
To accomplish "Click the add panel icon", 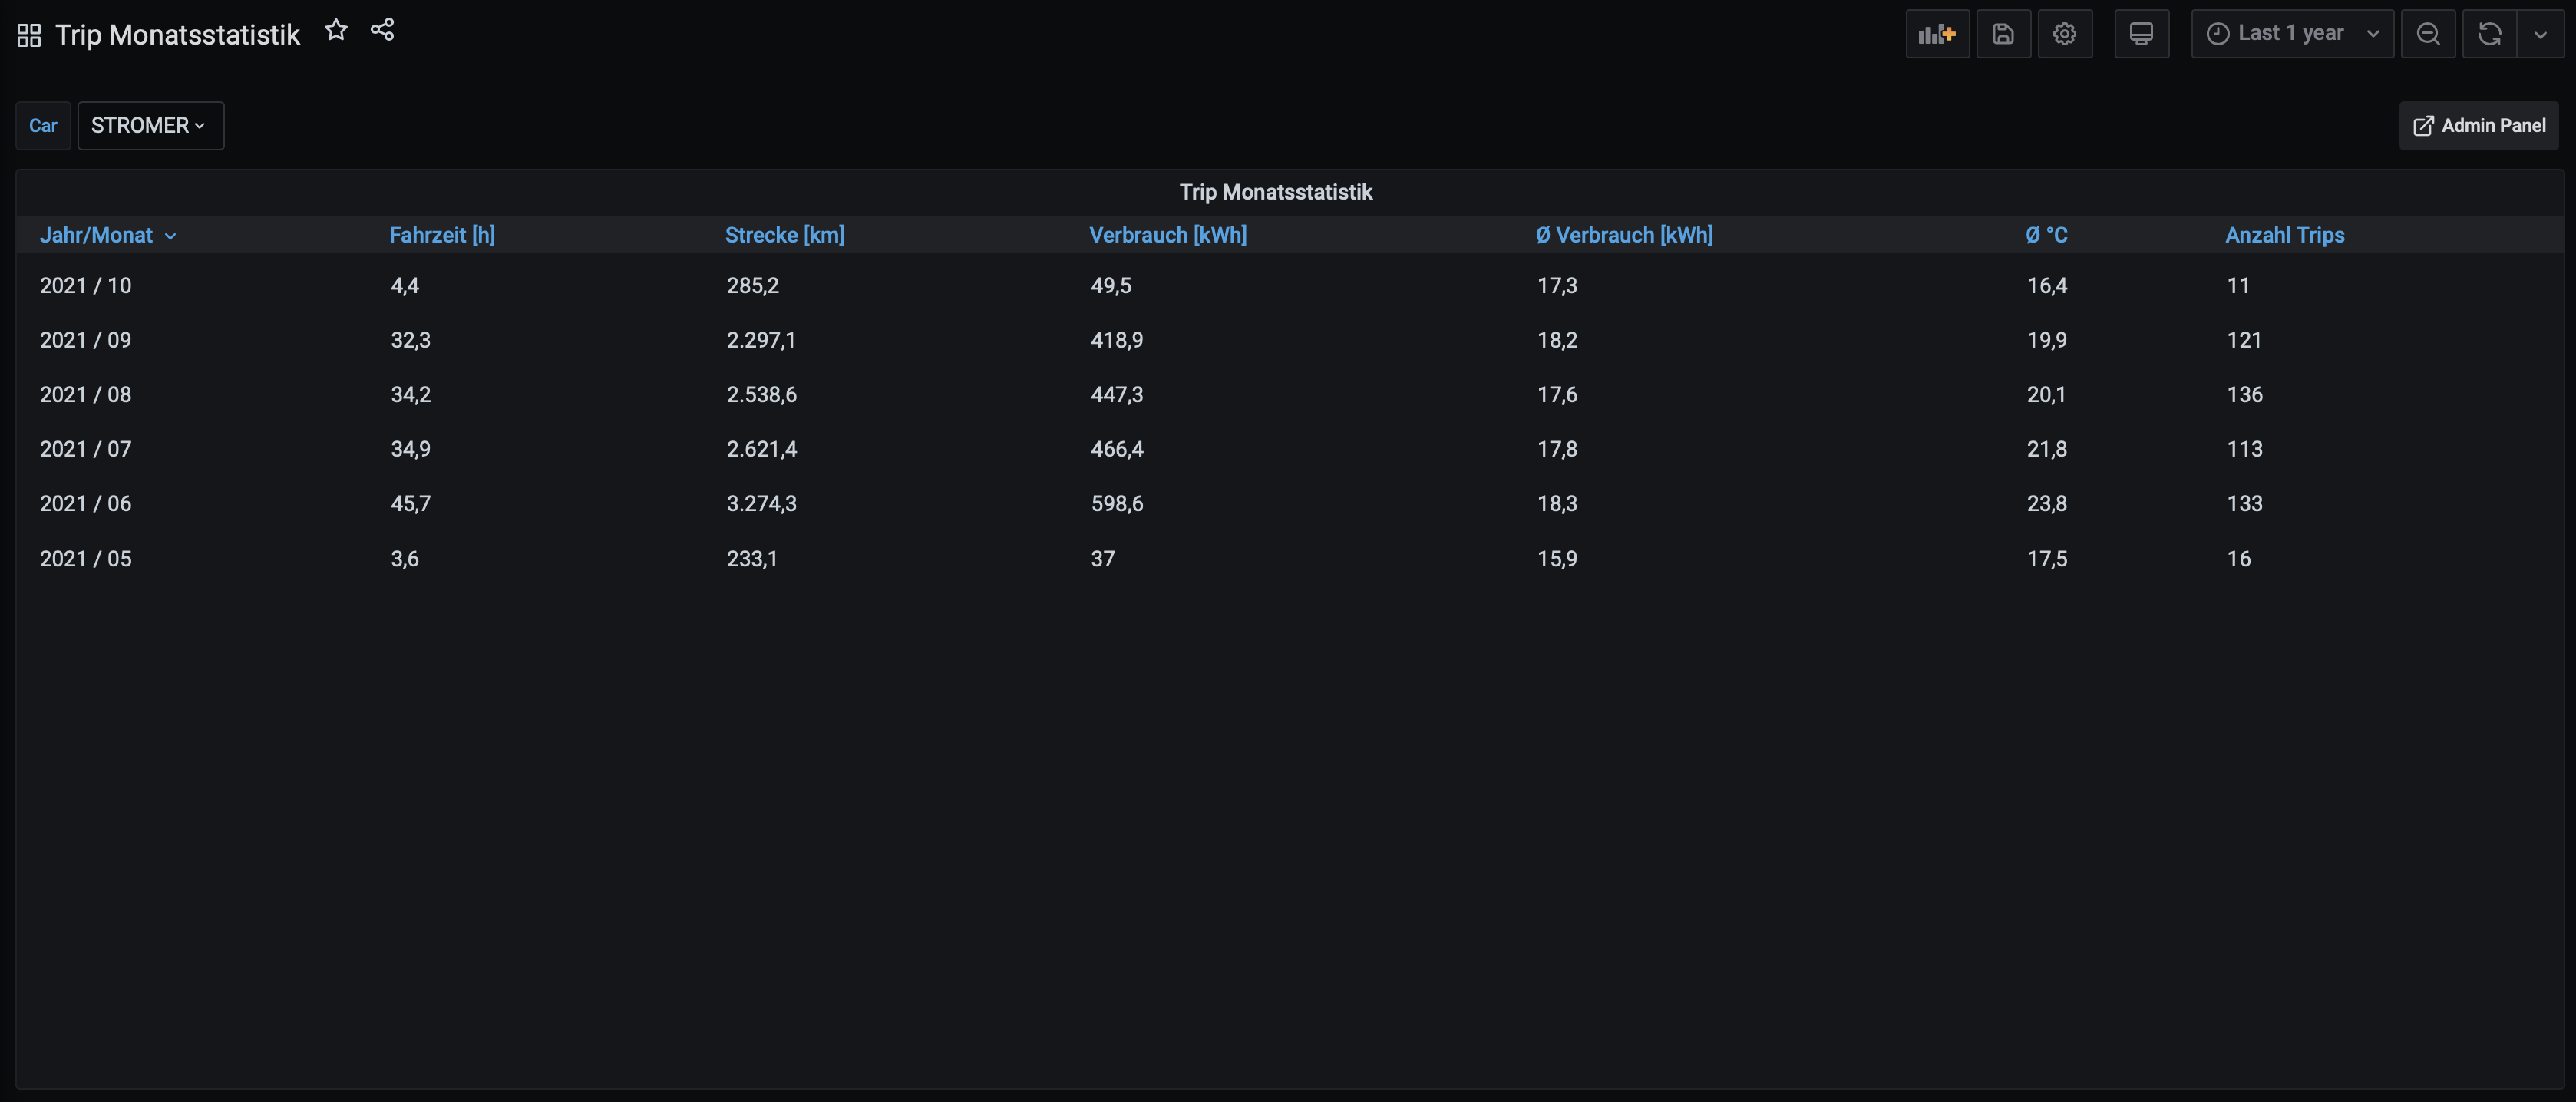I will [x=1936, y=34].
